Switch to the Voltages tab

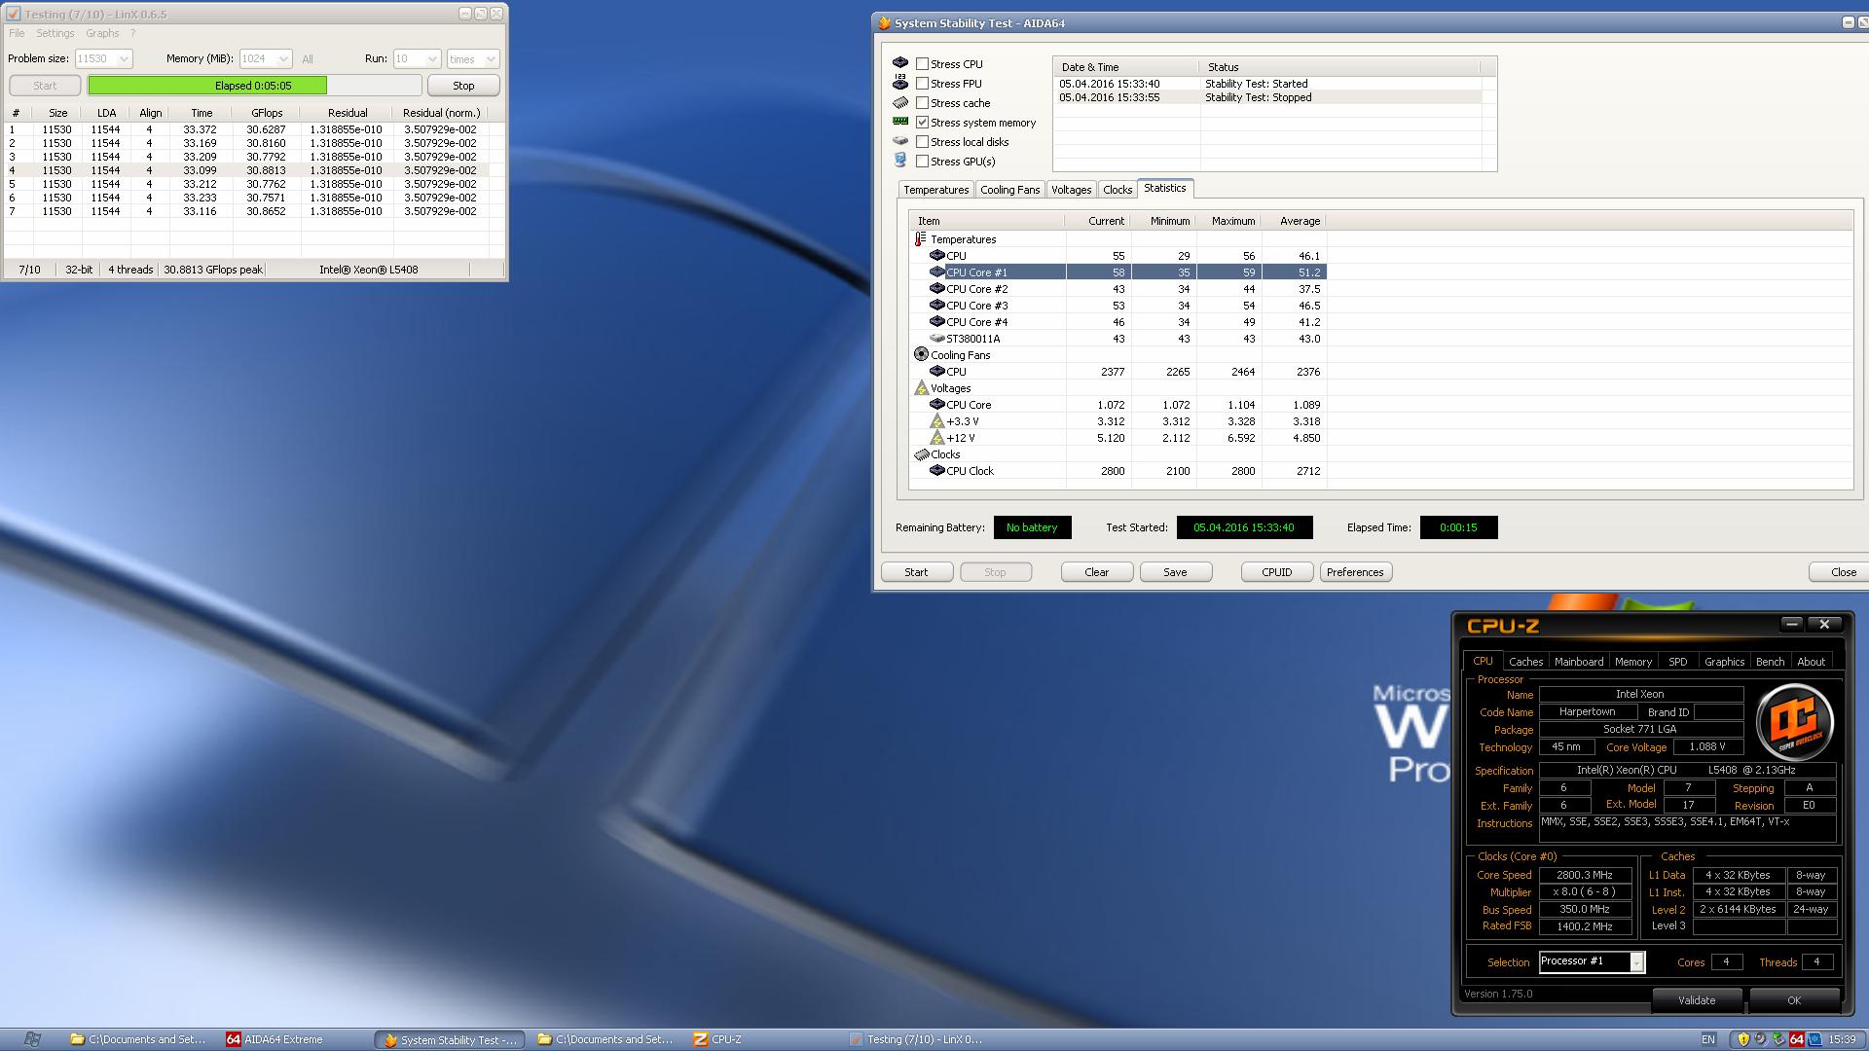[1071, 190]
